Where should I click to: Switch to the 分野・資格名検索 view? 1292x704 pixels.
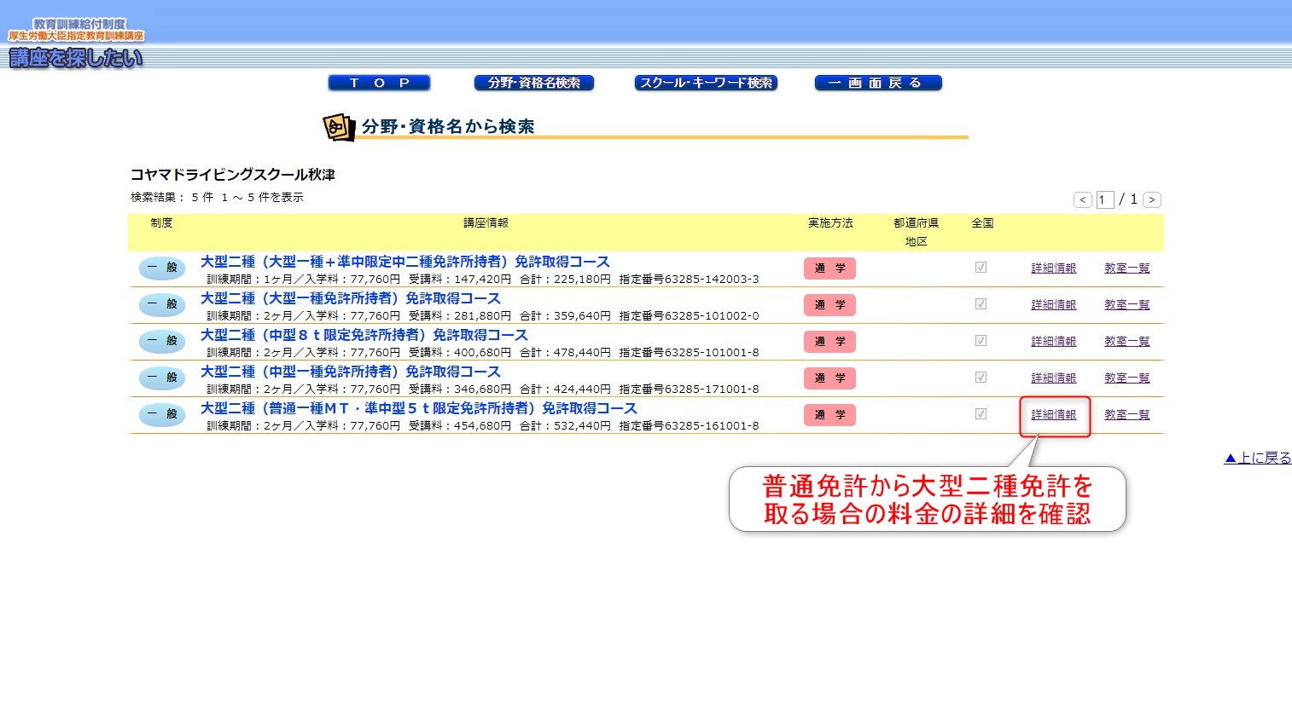pyautogui.click(x=534, y=83)
